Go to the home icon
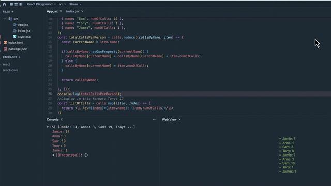The width and height of the screenshot is (331, 186). point(4,4)
